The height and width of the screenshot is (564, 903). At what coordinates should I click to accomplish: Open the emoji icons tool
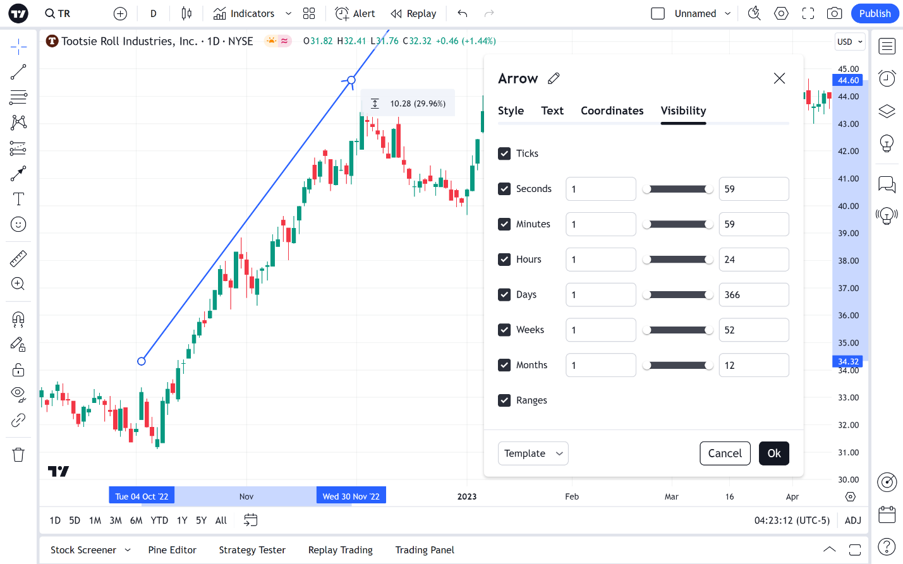(x=18, y=224)
